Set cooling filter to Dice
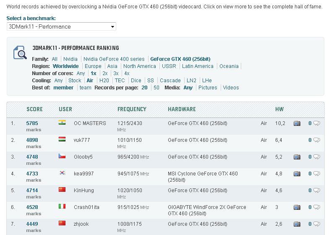 (x=136, y=81)
